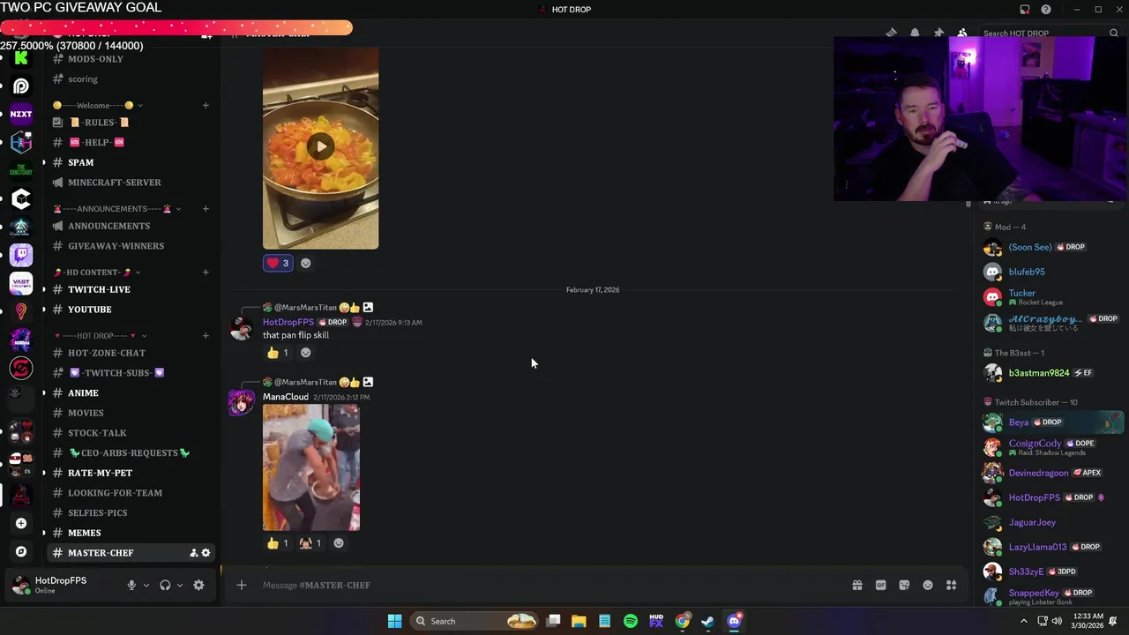Screen dimensions: 1129x635
Task: Add channel to Welcome category
Action: [x=206, y=105]
